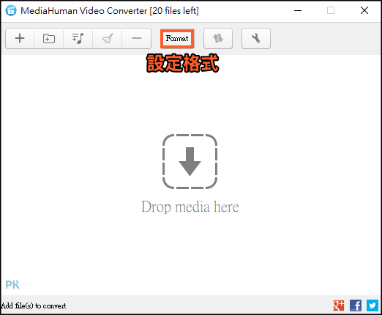
Task: Click the minus icon to remove selected file
Action: coord(137,38)
